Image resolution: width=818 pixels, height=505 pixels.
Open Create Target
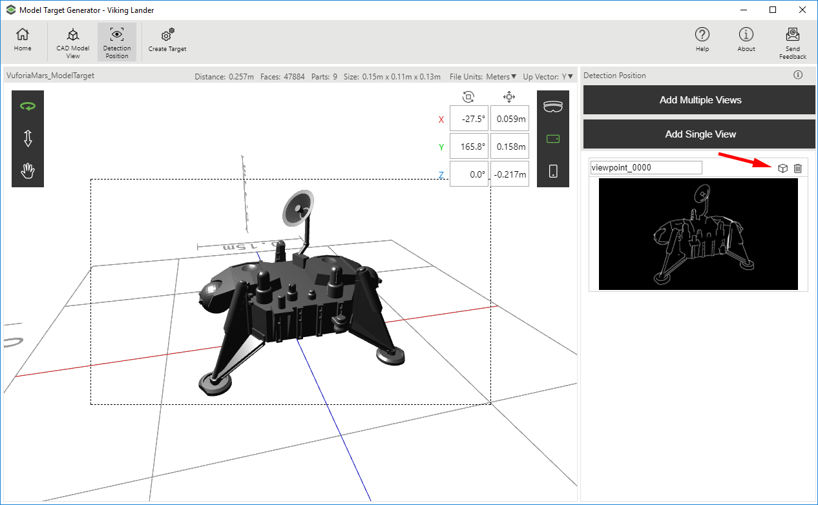[x=167, y=41]
